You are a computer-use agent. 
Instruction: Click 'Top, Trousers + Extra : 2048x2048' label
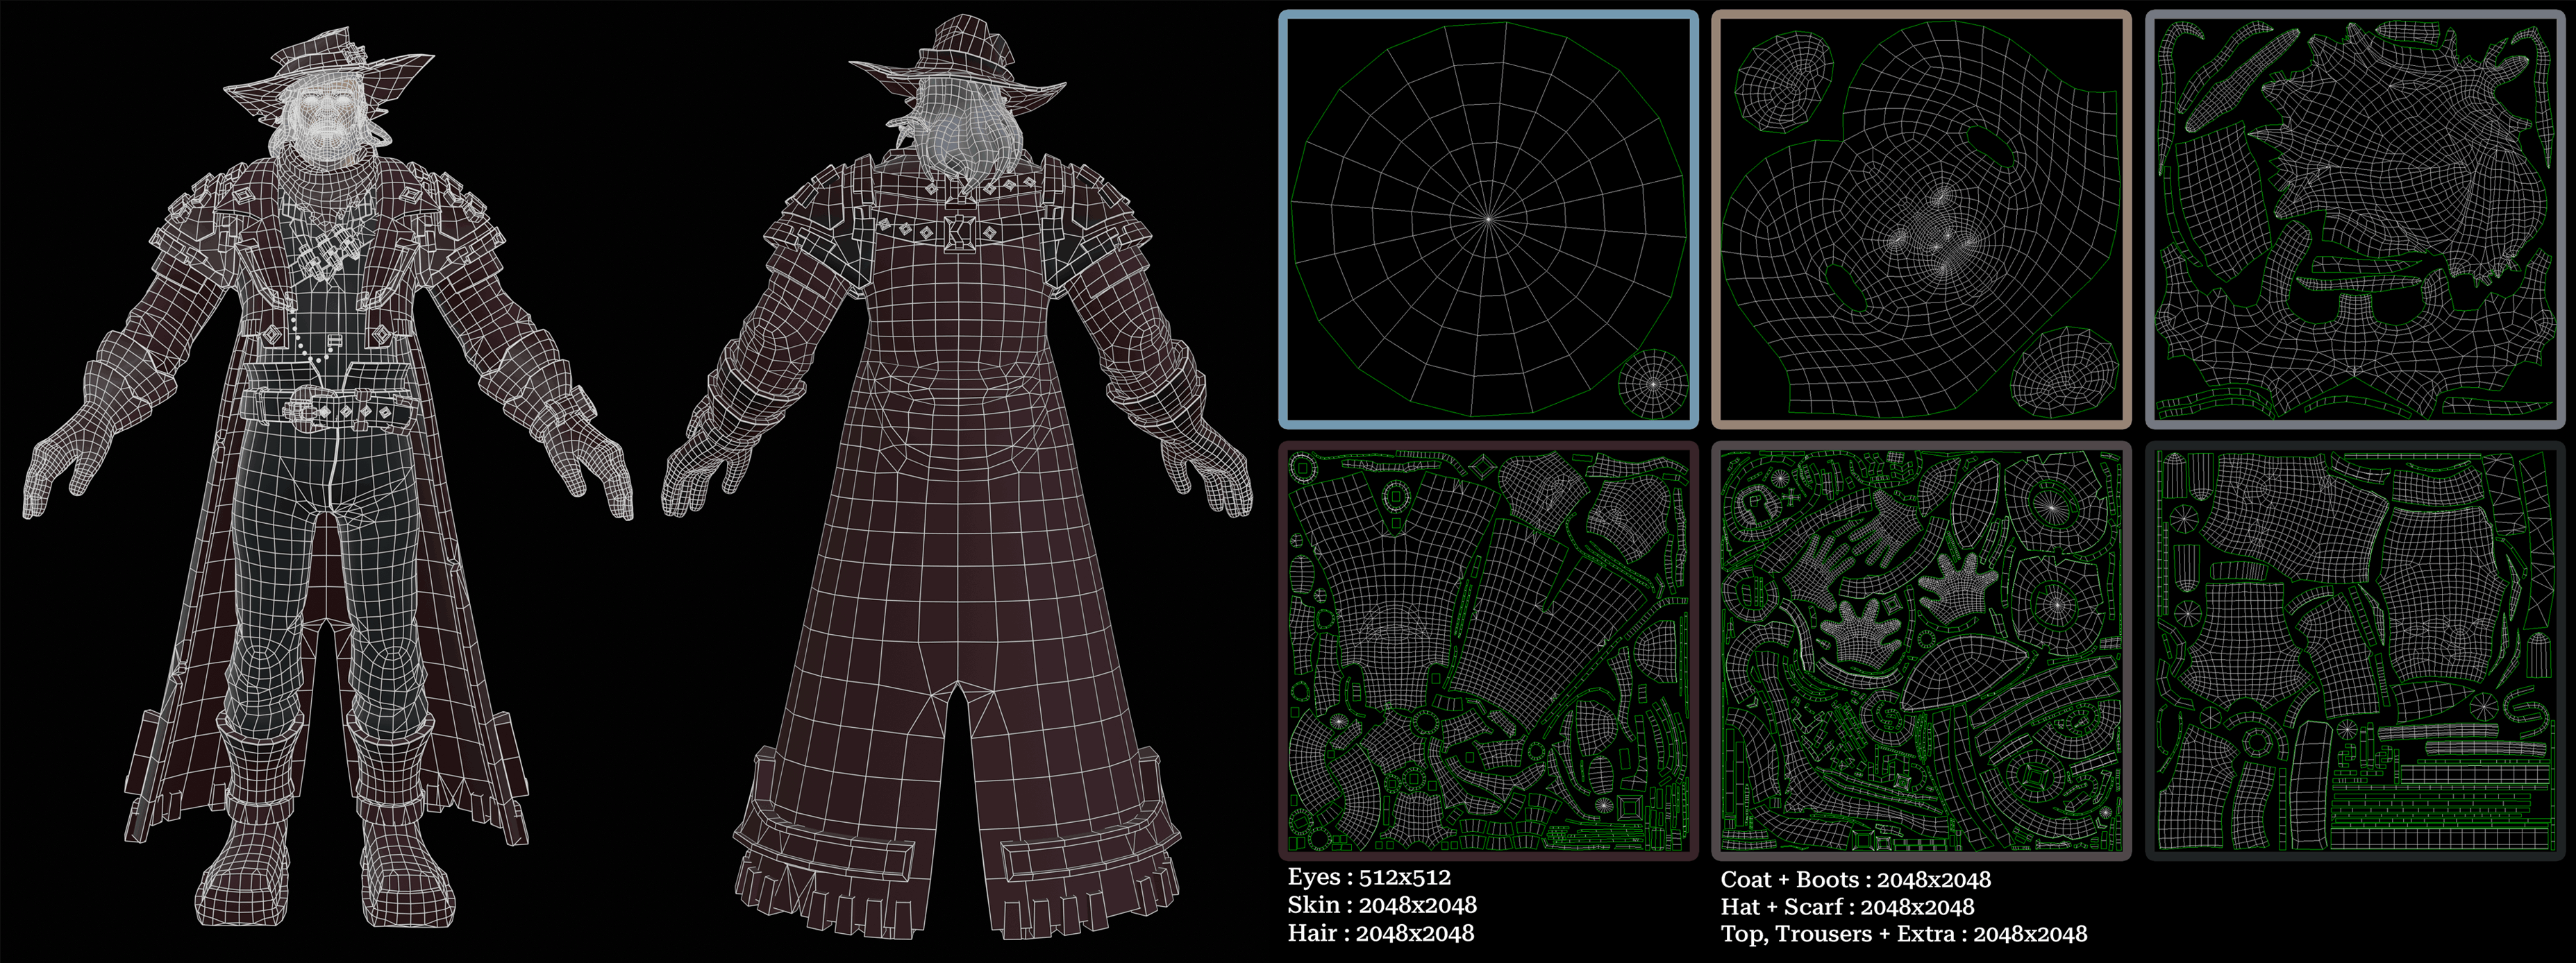1904,934
